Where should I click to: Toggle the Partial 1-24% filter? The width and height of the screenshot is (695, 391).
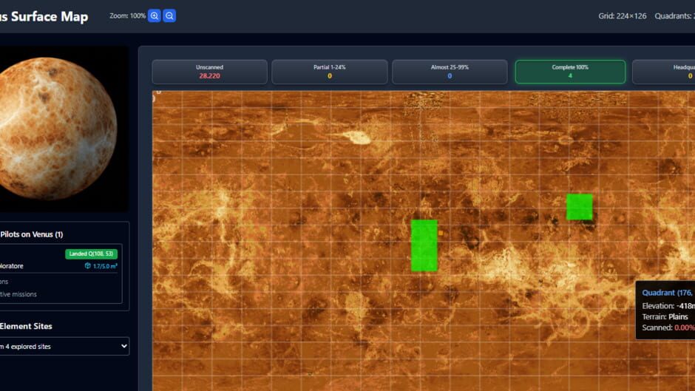click(329, 72)
